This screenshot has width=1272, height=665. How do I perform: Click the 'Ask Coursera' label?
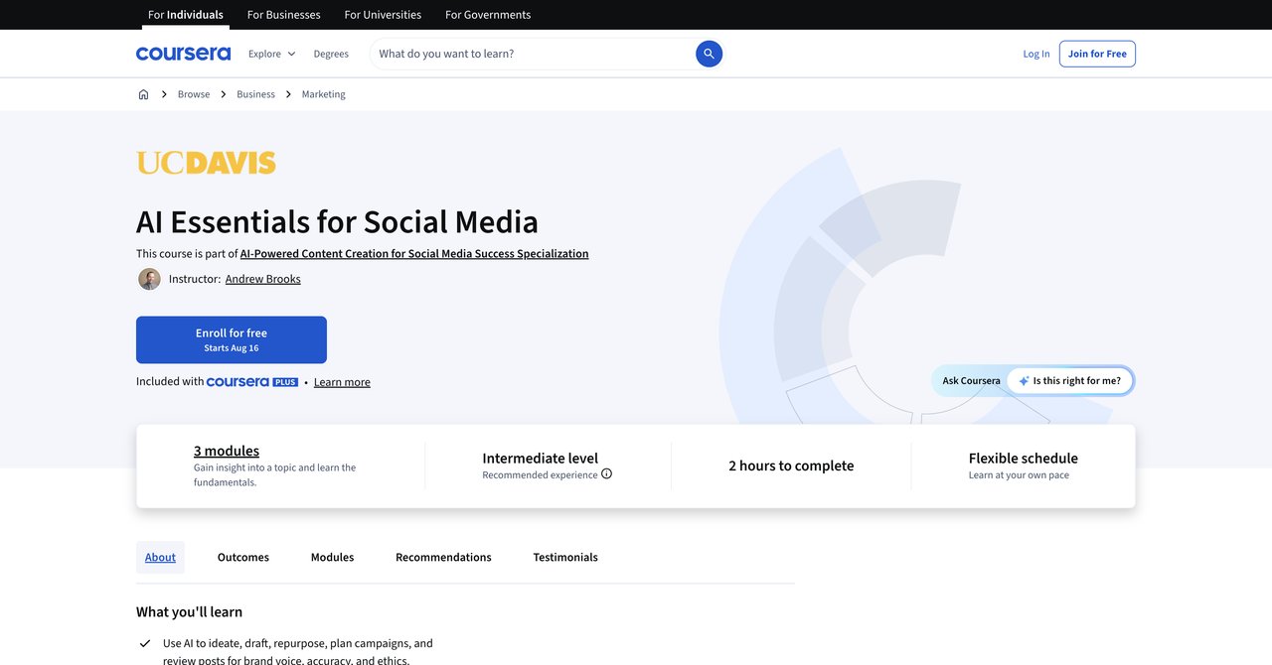click(972, 381)
